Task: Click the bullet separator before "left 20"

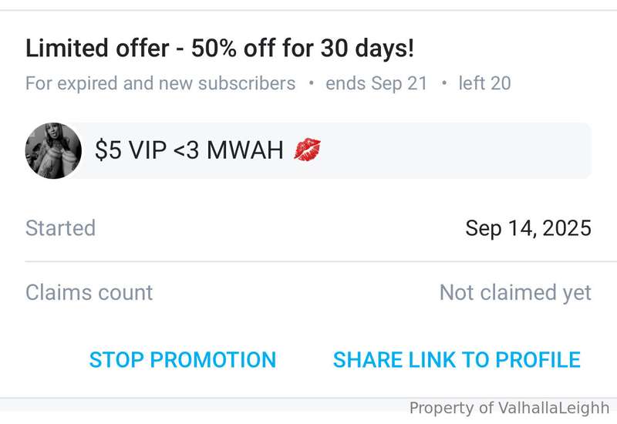Action: click(444, 83)
